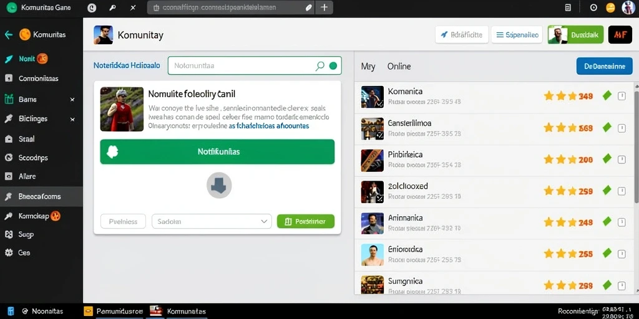
Task: Collapse the Bams sidebar item with its x
Action: pyautogui.click(x=72, y=99)
